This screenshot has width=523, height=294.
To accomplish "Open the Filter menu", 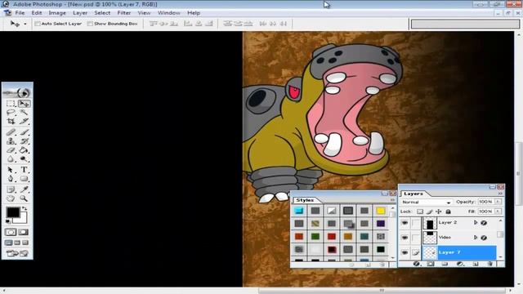I will point(124,13).
